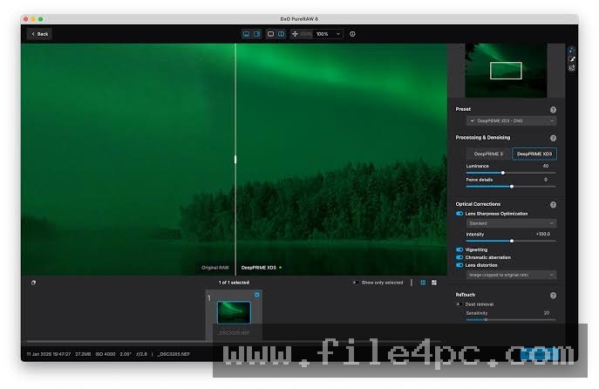Toggle the Dust removal switch
This screenshot has height=389, width=599.
coord(459,304)
